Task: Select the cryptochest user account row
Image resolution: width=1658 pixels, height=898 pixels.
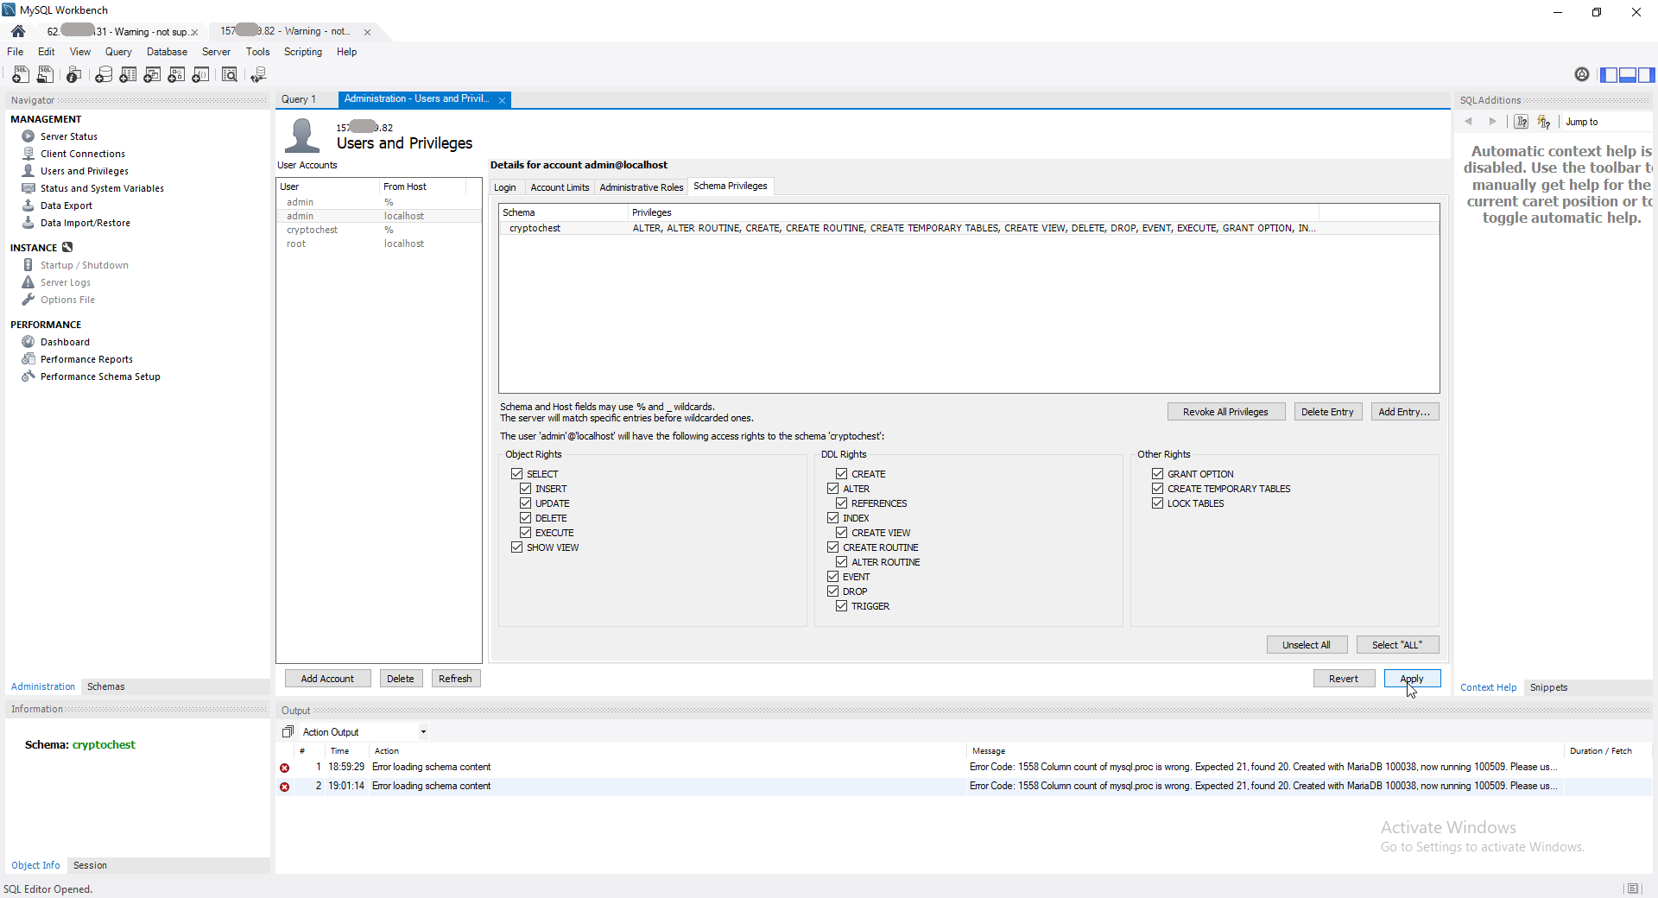Action: [x=378, y=230]
